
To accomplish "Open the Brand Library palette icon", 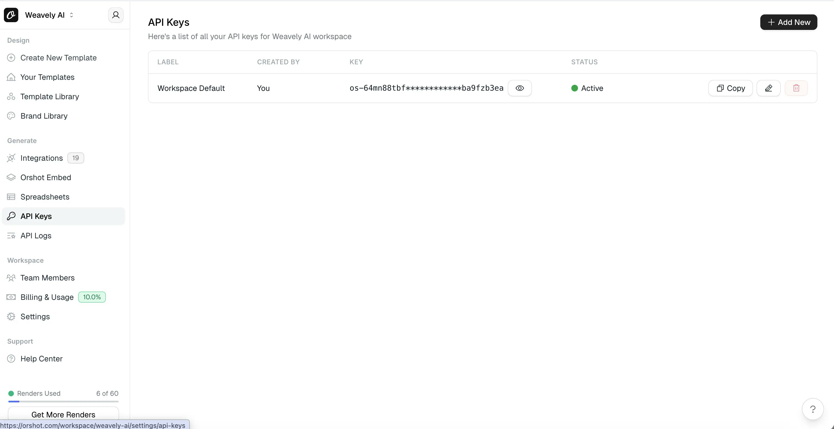I will pos(11,116).
